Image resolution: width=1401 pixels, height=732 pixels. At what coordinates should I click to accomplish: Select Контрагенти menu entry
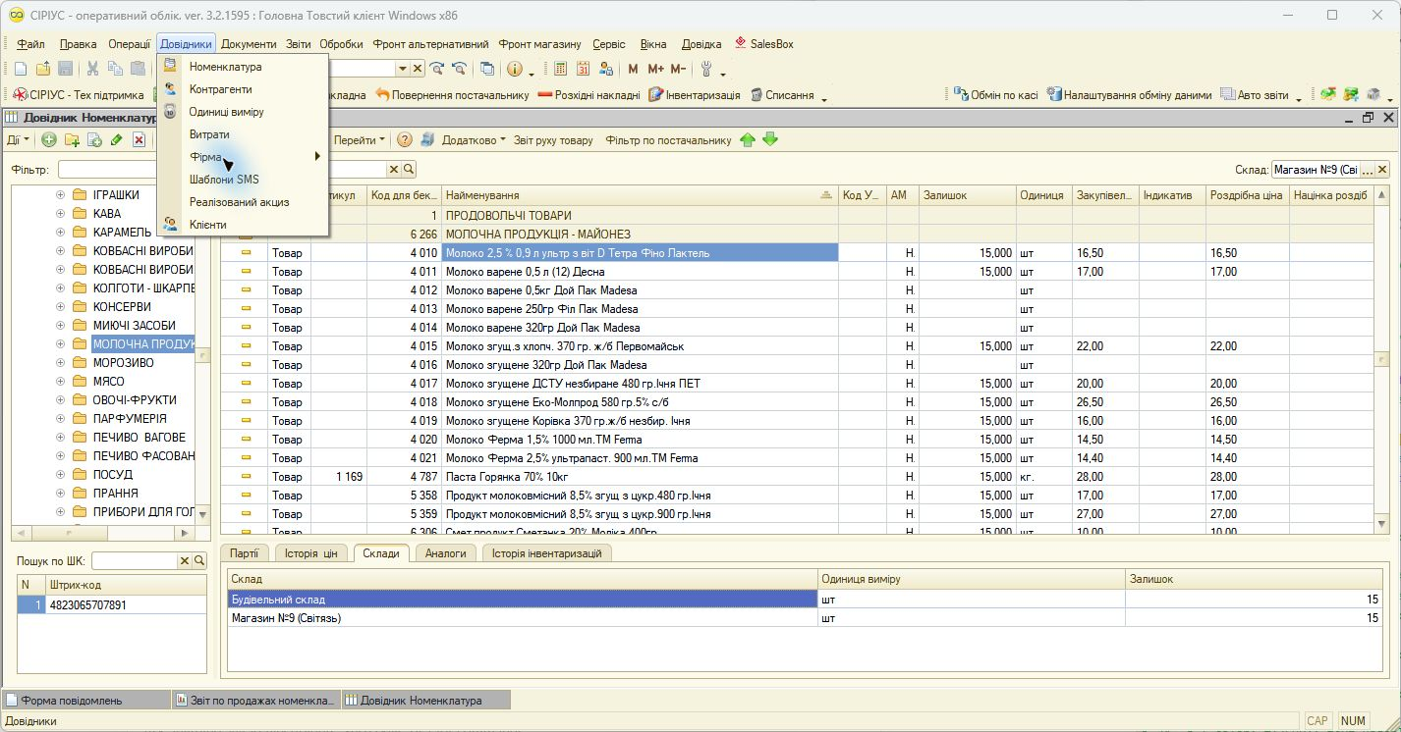click(x=220, y=89)
